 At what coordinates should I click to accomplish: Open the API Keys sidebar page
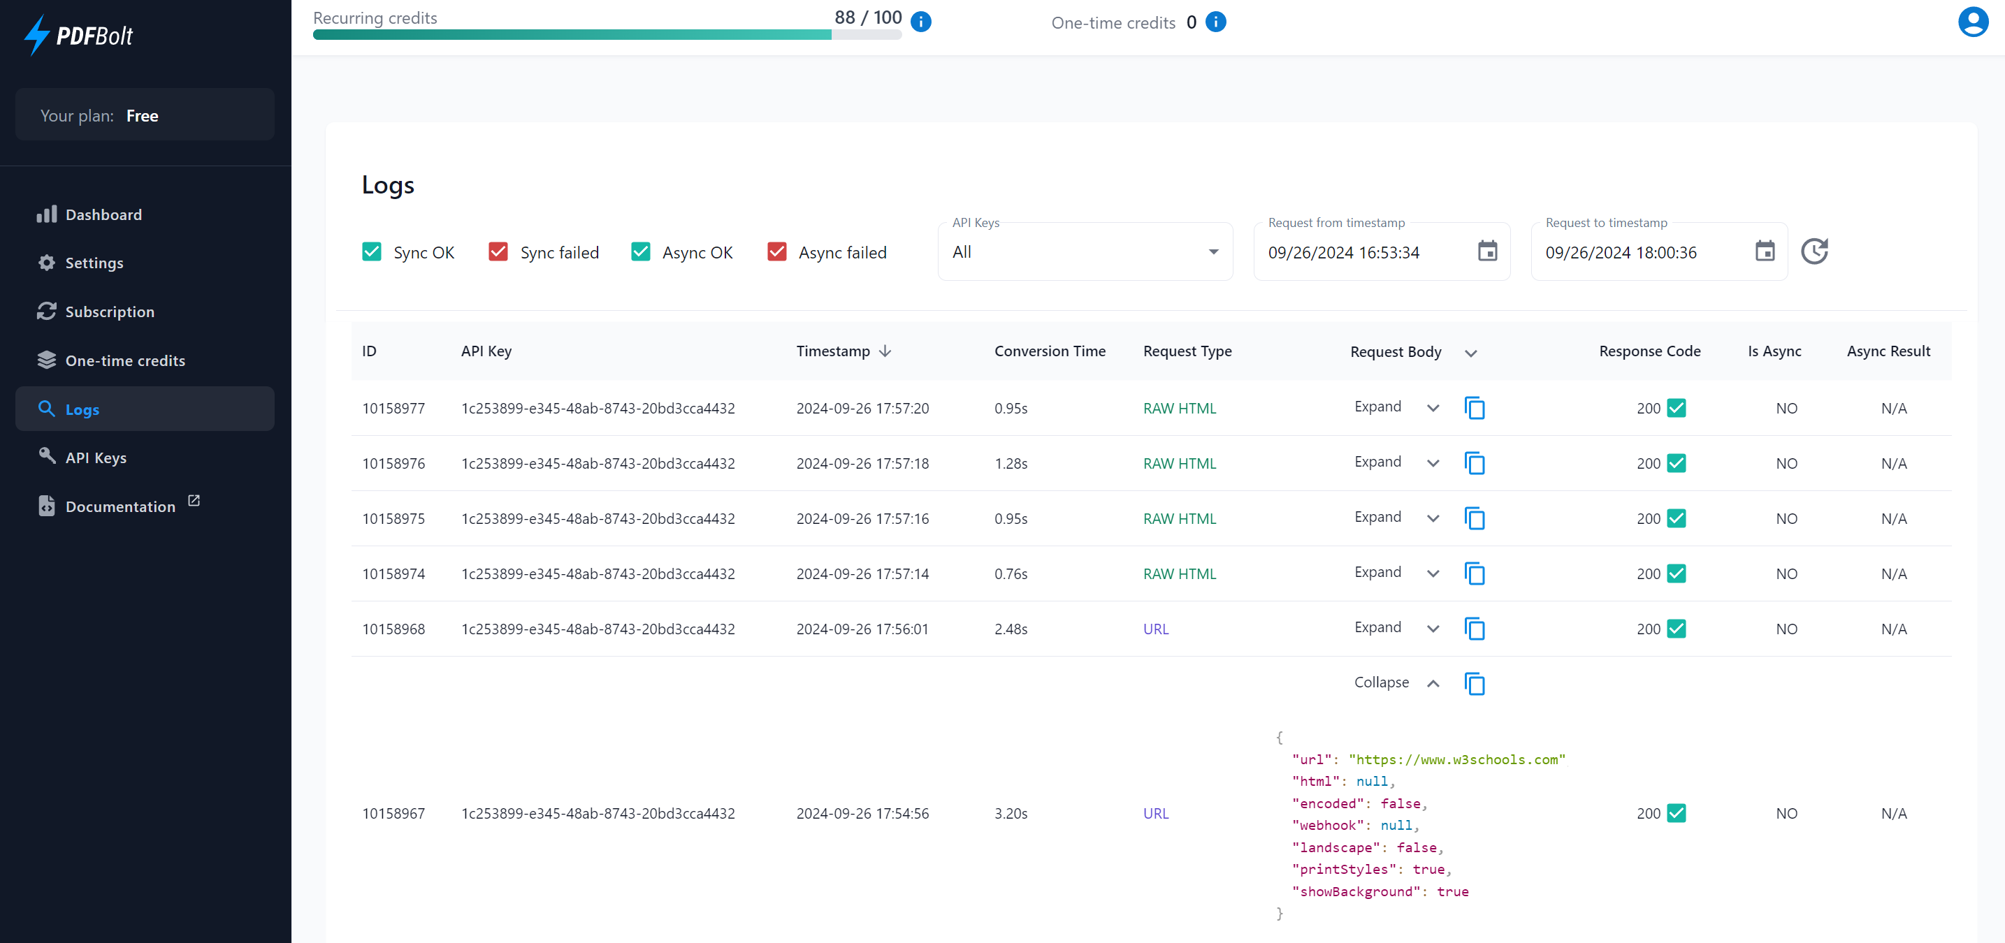click(x=145, y=458)
